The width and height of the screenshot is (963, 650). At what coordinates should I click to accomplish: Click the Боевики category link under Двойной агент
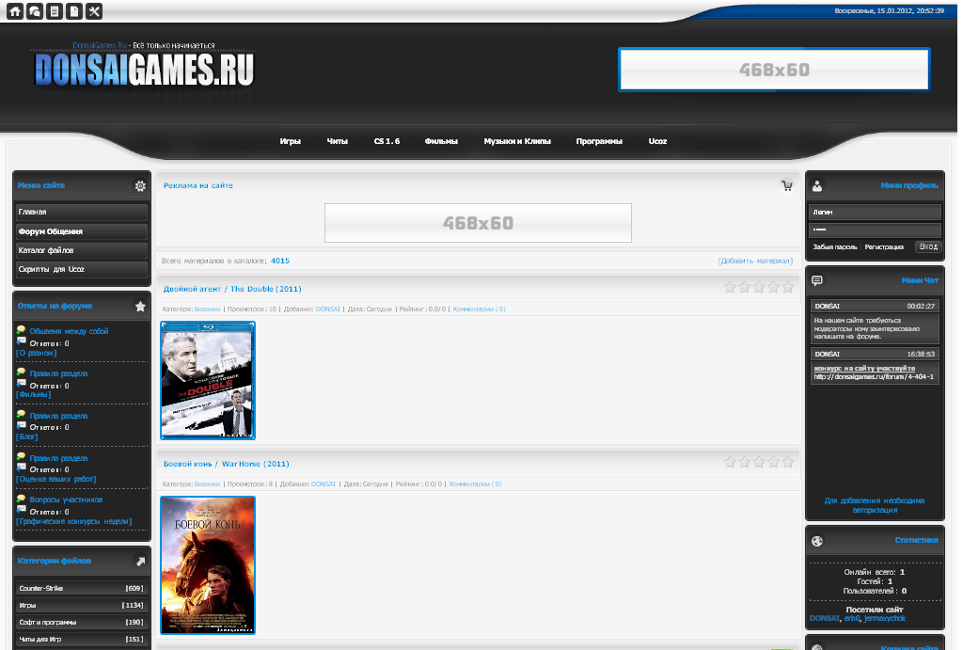coord(207,309)
